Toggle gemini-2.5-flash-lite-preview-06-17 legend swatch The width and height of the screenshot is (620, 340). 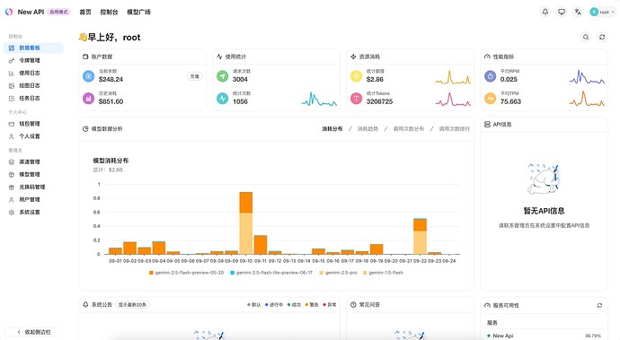233,273
